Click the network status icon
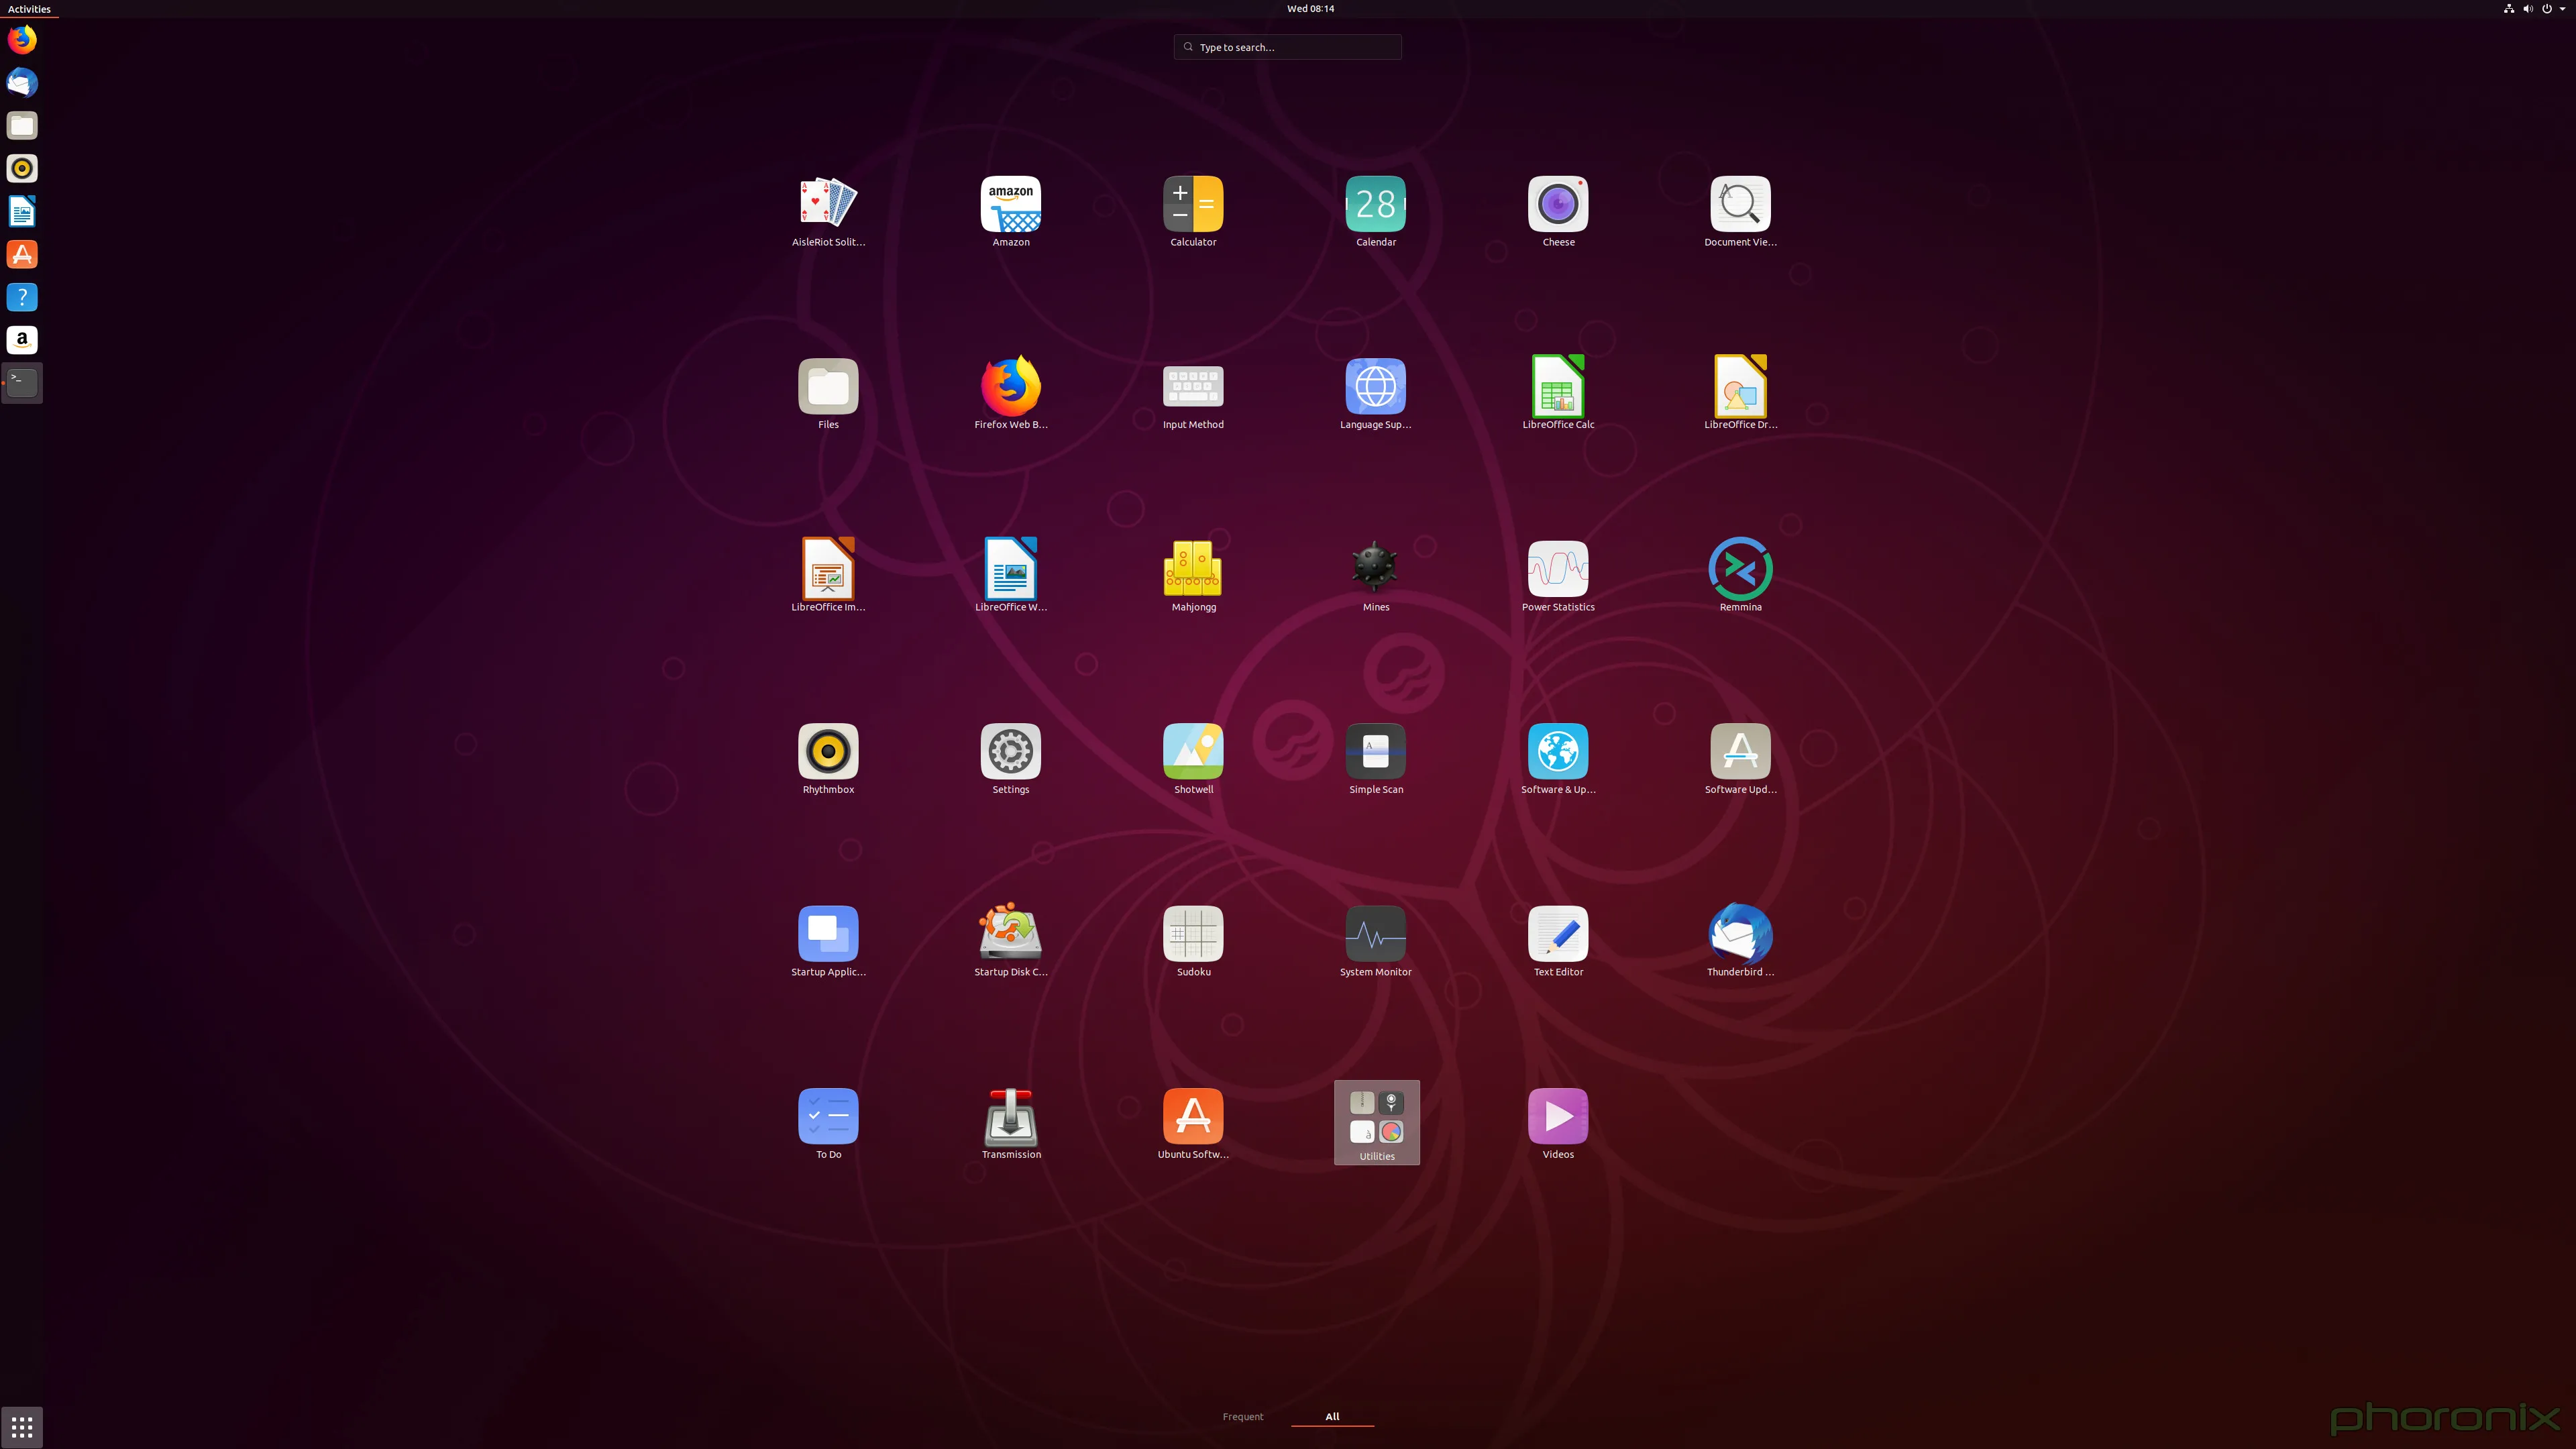Image resolution: width=2576 pixels, height=1449 pixels. point(2509,8)
